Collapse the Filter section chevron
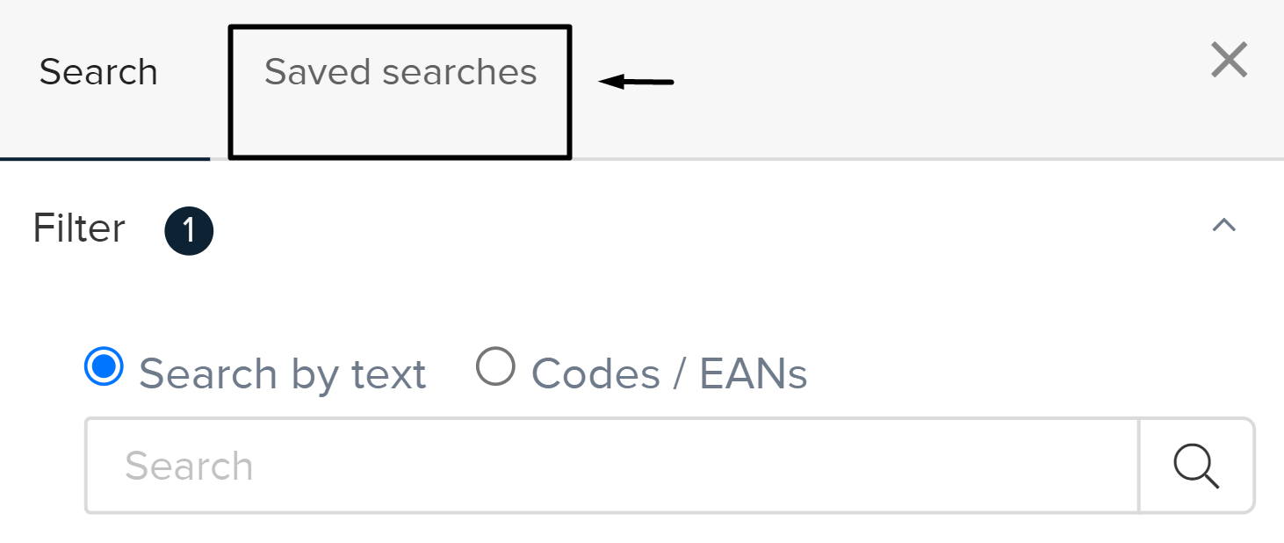 click(1223, 226)
